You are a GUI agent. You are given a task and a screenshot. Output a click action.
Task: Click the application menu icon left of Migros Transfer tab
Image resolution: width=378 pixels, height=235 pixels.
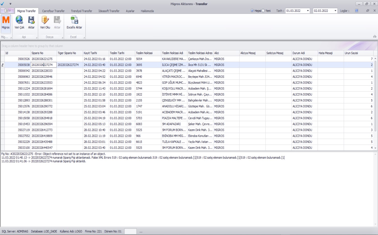click(7, 11)
